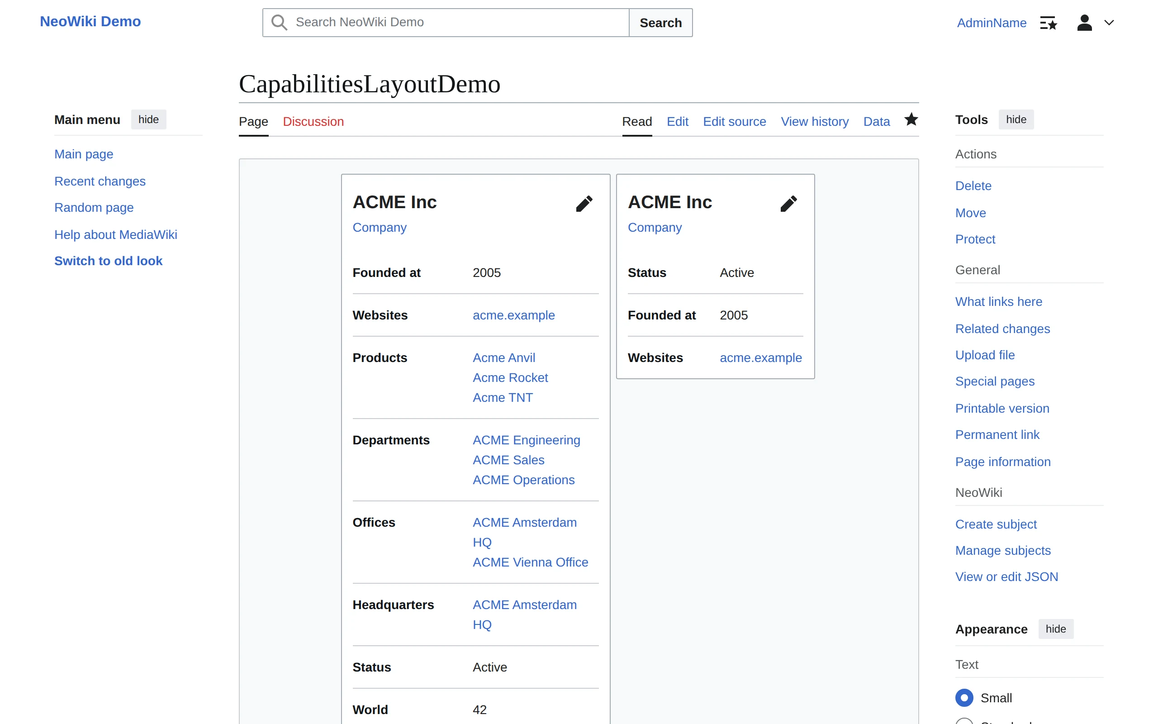Image resolution: width=1158 pixels, height=724 pixels.
Task: Open Company link on the larger ACME card
Action: tap(380, 228)
